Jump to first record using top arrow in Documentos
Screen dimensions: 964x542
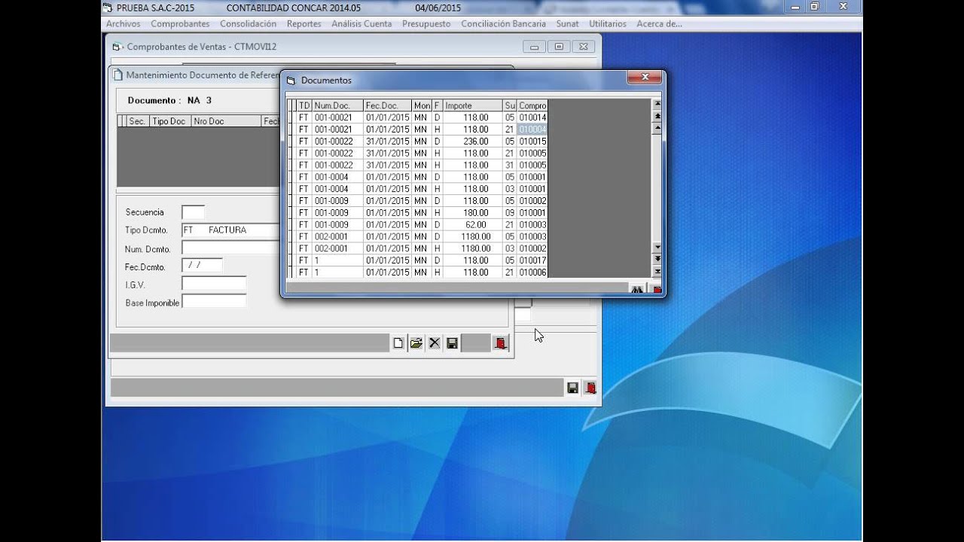(657, 105)
